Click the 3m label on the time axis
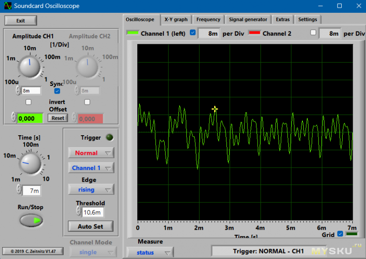Screen dimensions: 366x259 tap(229, 228)
